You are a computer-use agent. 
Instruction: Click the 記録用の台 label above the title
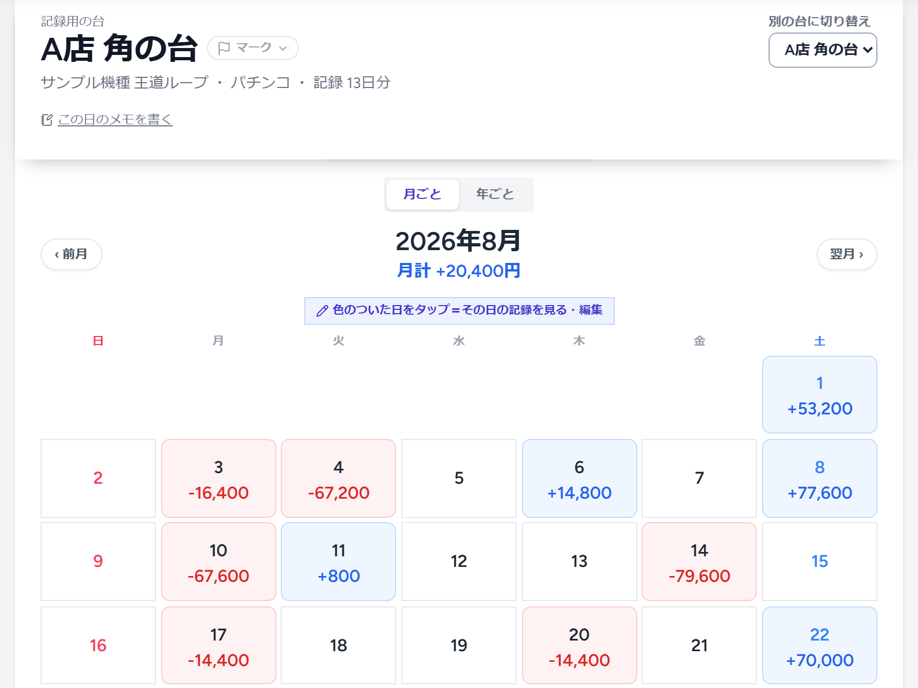[73, 21]
